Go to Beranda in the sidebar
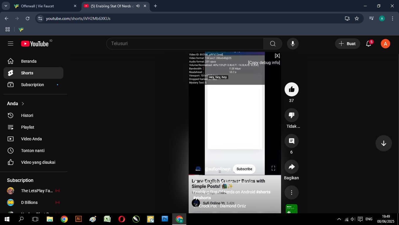Image resolution: width=399 pixels, height=225 pixels. coord(33,61)
